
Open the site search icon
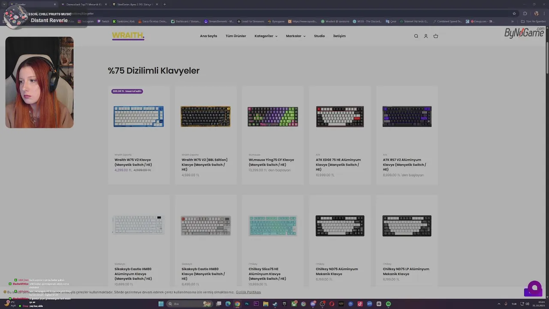[x=416, y=36]
